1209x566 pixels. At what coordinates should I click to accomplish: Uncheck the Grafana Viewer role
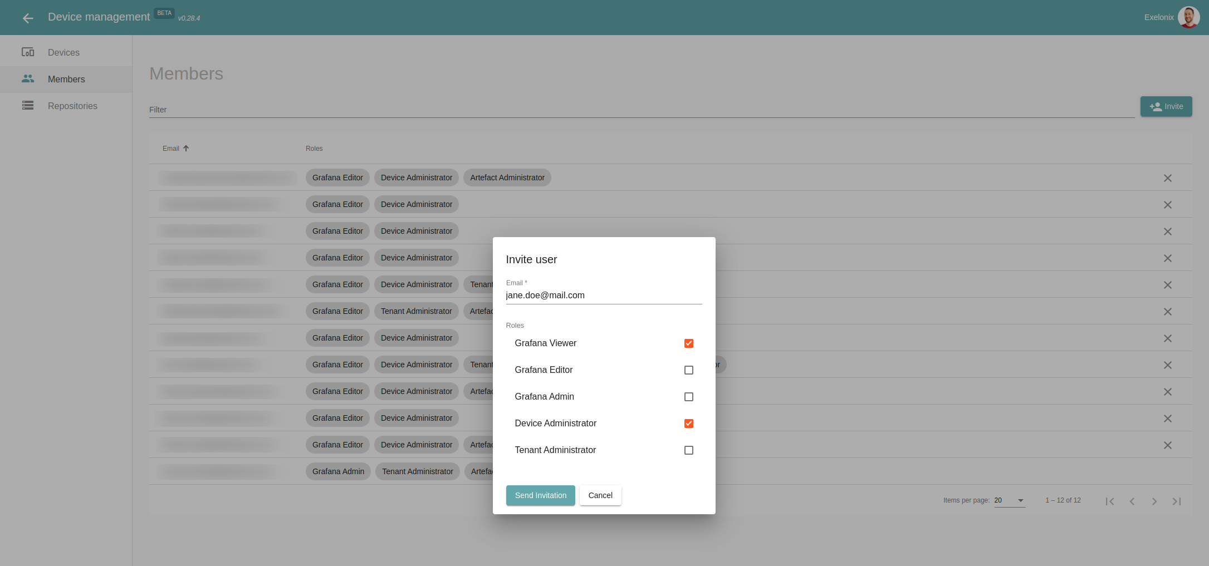point(689,343)
